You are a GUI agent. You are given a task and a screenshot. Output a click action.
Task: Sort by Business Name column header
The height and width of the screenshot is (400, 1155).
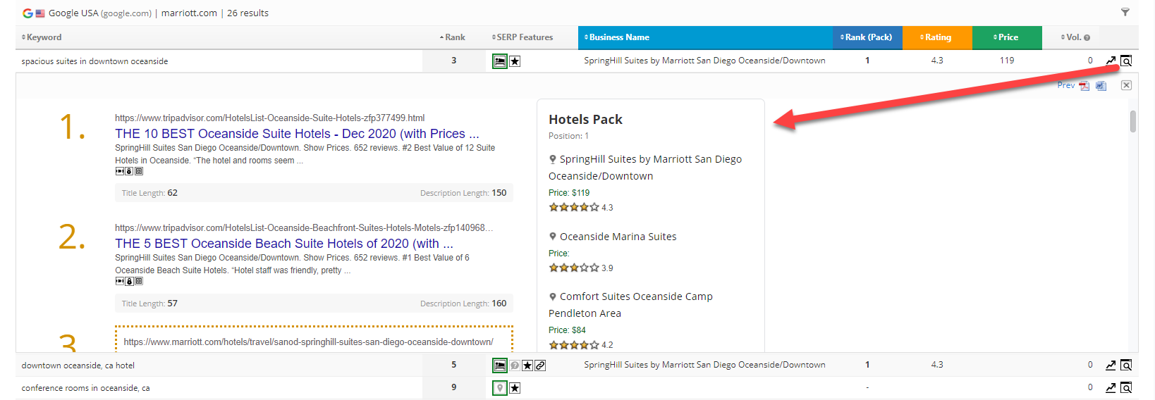coord(618,37)
